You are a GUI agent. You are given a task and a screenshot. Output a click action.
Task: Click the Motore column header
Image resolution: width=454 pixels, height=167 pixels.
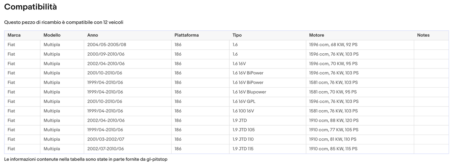317,35
